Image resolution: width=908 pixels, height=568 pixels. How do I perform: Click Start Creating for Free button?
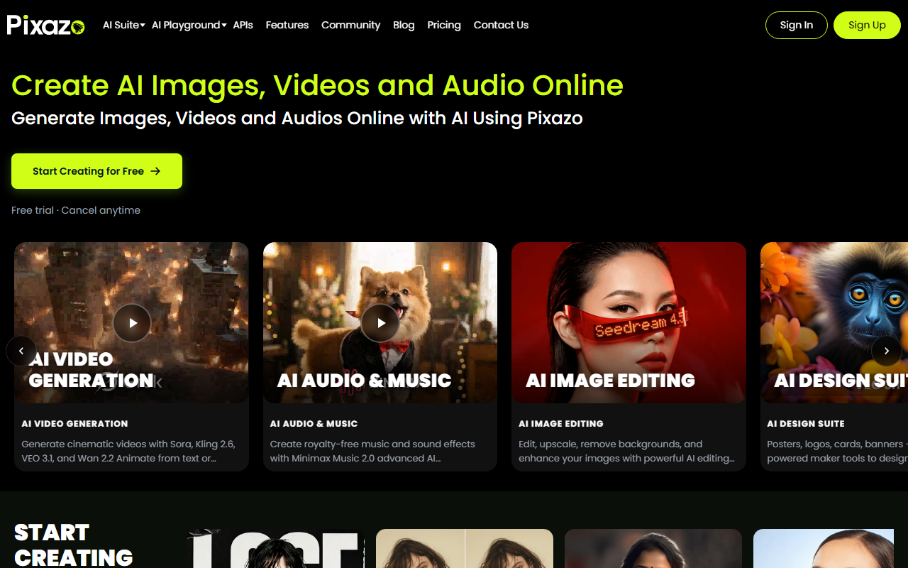tap(96, 171)
